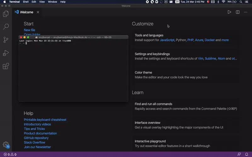Click Join our Newsletter link
This screenshot has height=157, width=252.
(37, 147)
